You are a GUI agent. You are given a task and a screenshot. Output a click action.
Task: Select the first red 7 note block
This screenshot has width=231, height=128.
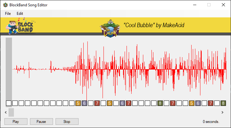point(97,103)
